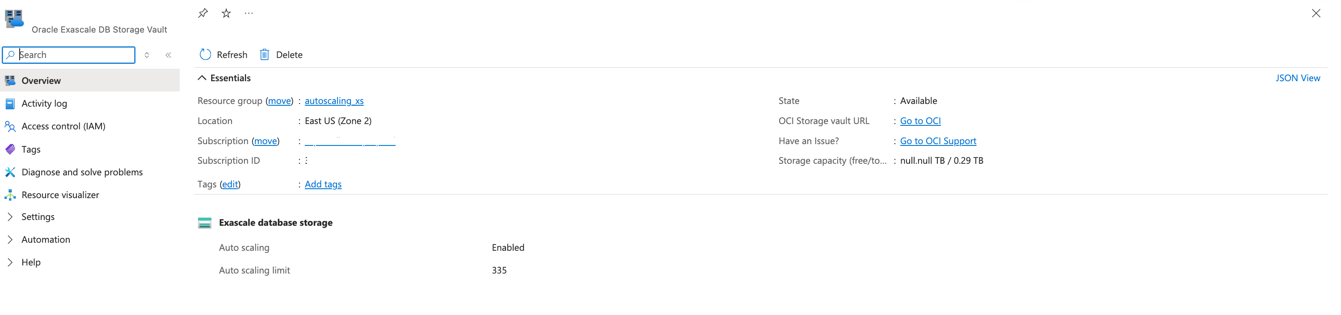Pin this page to dashboard
The height and width of the screenshot is (315, 1341).
click(x=203, y=12)
